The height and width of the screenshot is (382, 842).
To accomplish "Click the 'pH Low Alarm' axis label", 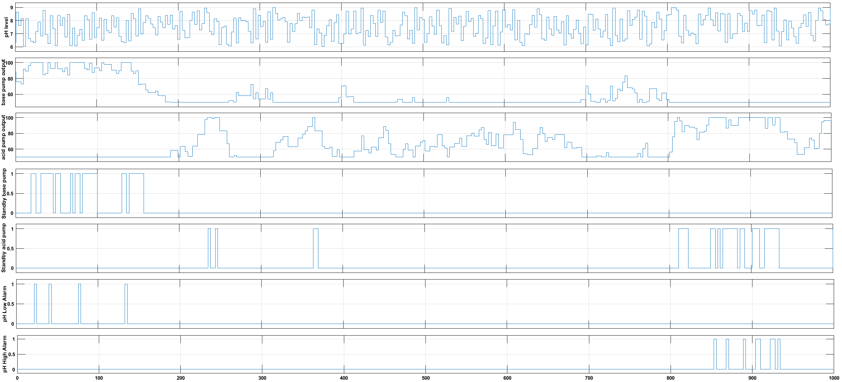I will coord(5,304).
